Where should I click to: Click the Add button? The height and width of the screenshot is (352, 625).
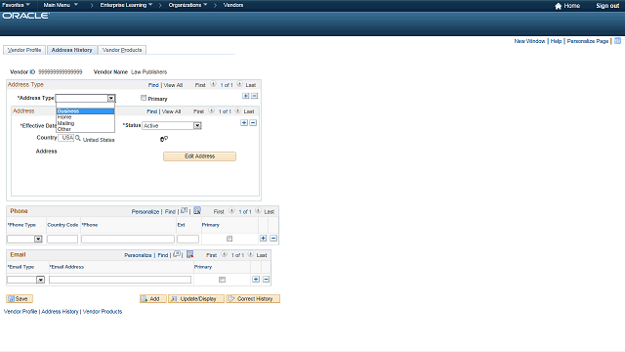(153, 298)
